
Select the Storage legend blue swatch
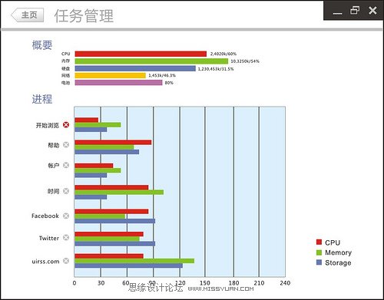pos(319,262)
